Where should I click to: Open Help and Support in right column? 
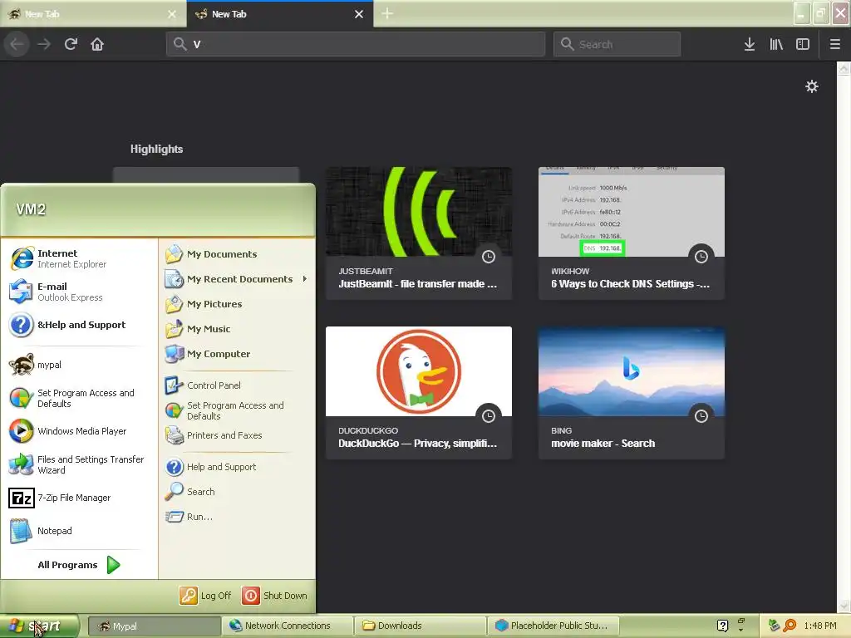pos(237,467)
